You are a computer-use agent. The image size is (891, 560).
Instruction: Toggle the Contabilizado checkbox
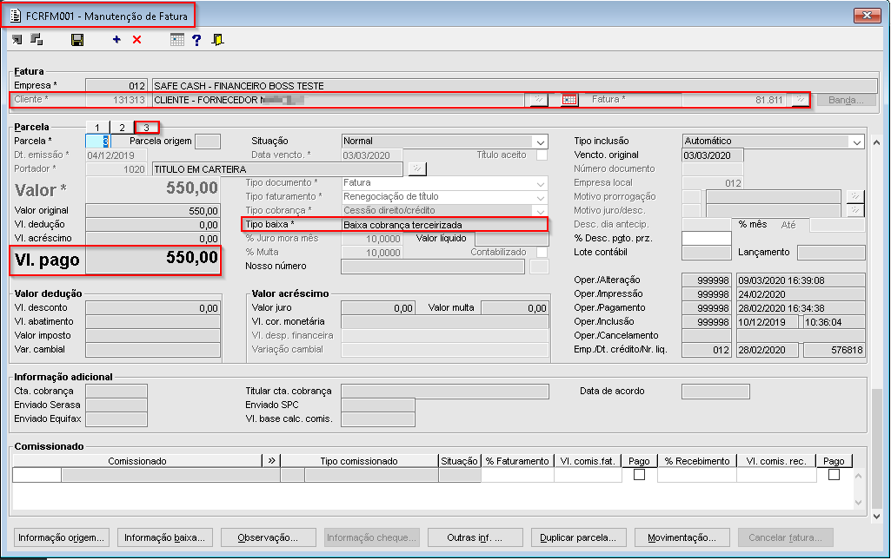click(542, 252)
